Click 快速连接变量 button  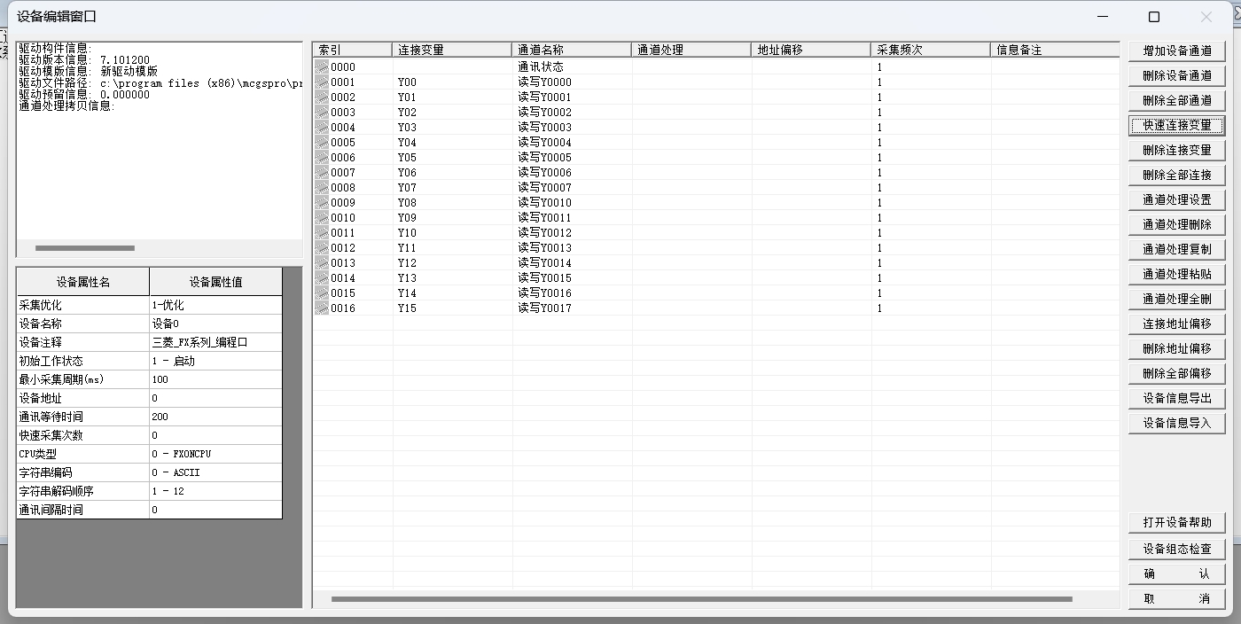click(x=1176, y=125)
